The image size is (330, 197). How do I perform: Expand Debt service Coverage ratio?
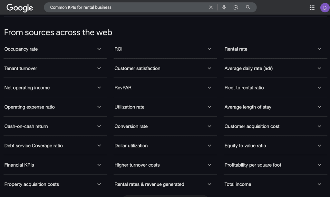[x=99, y=145]
